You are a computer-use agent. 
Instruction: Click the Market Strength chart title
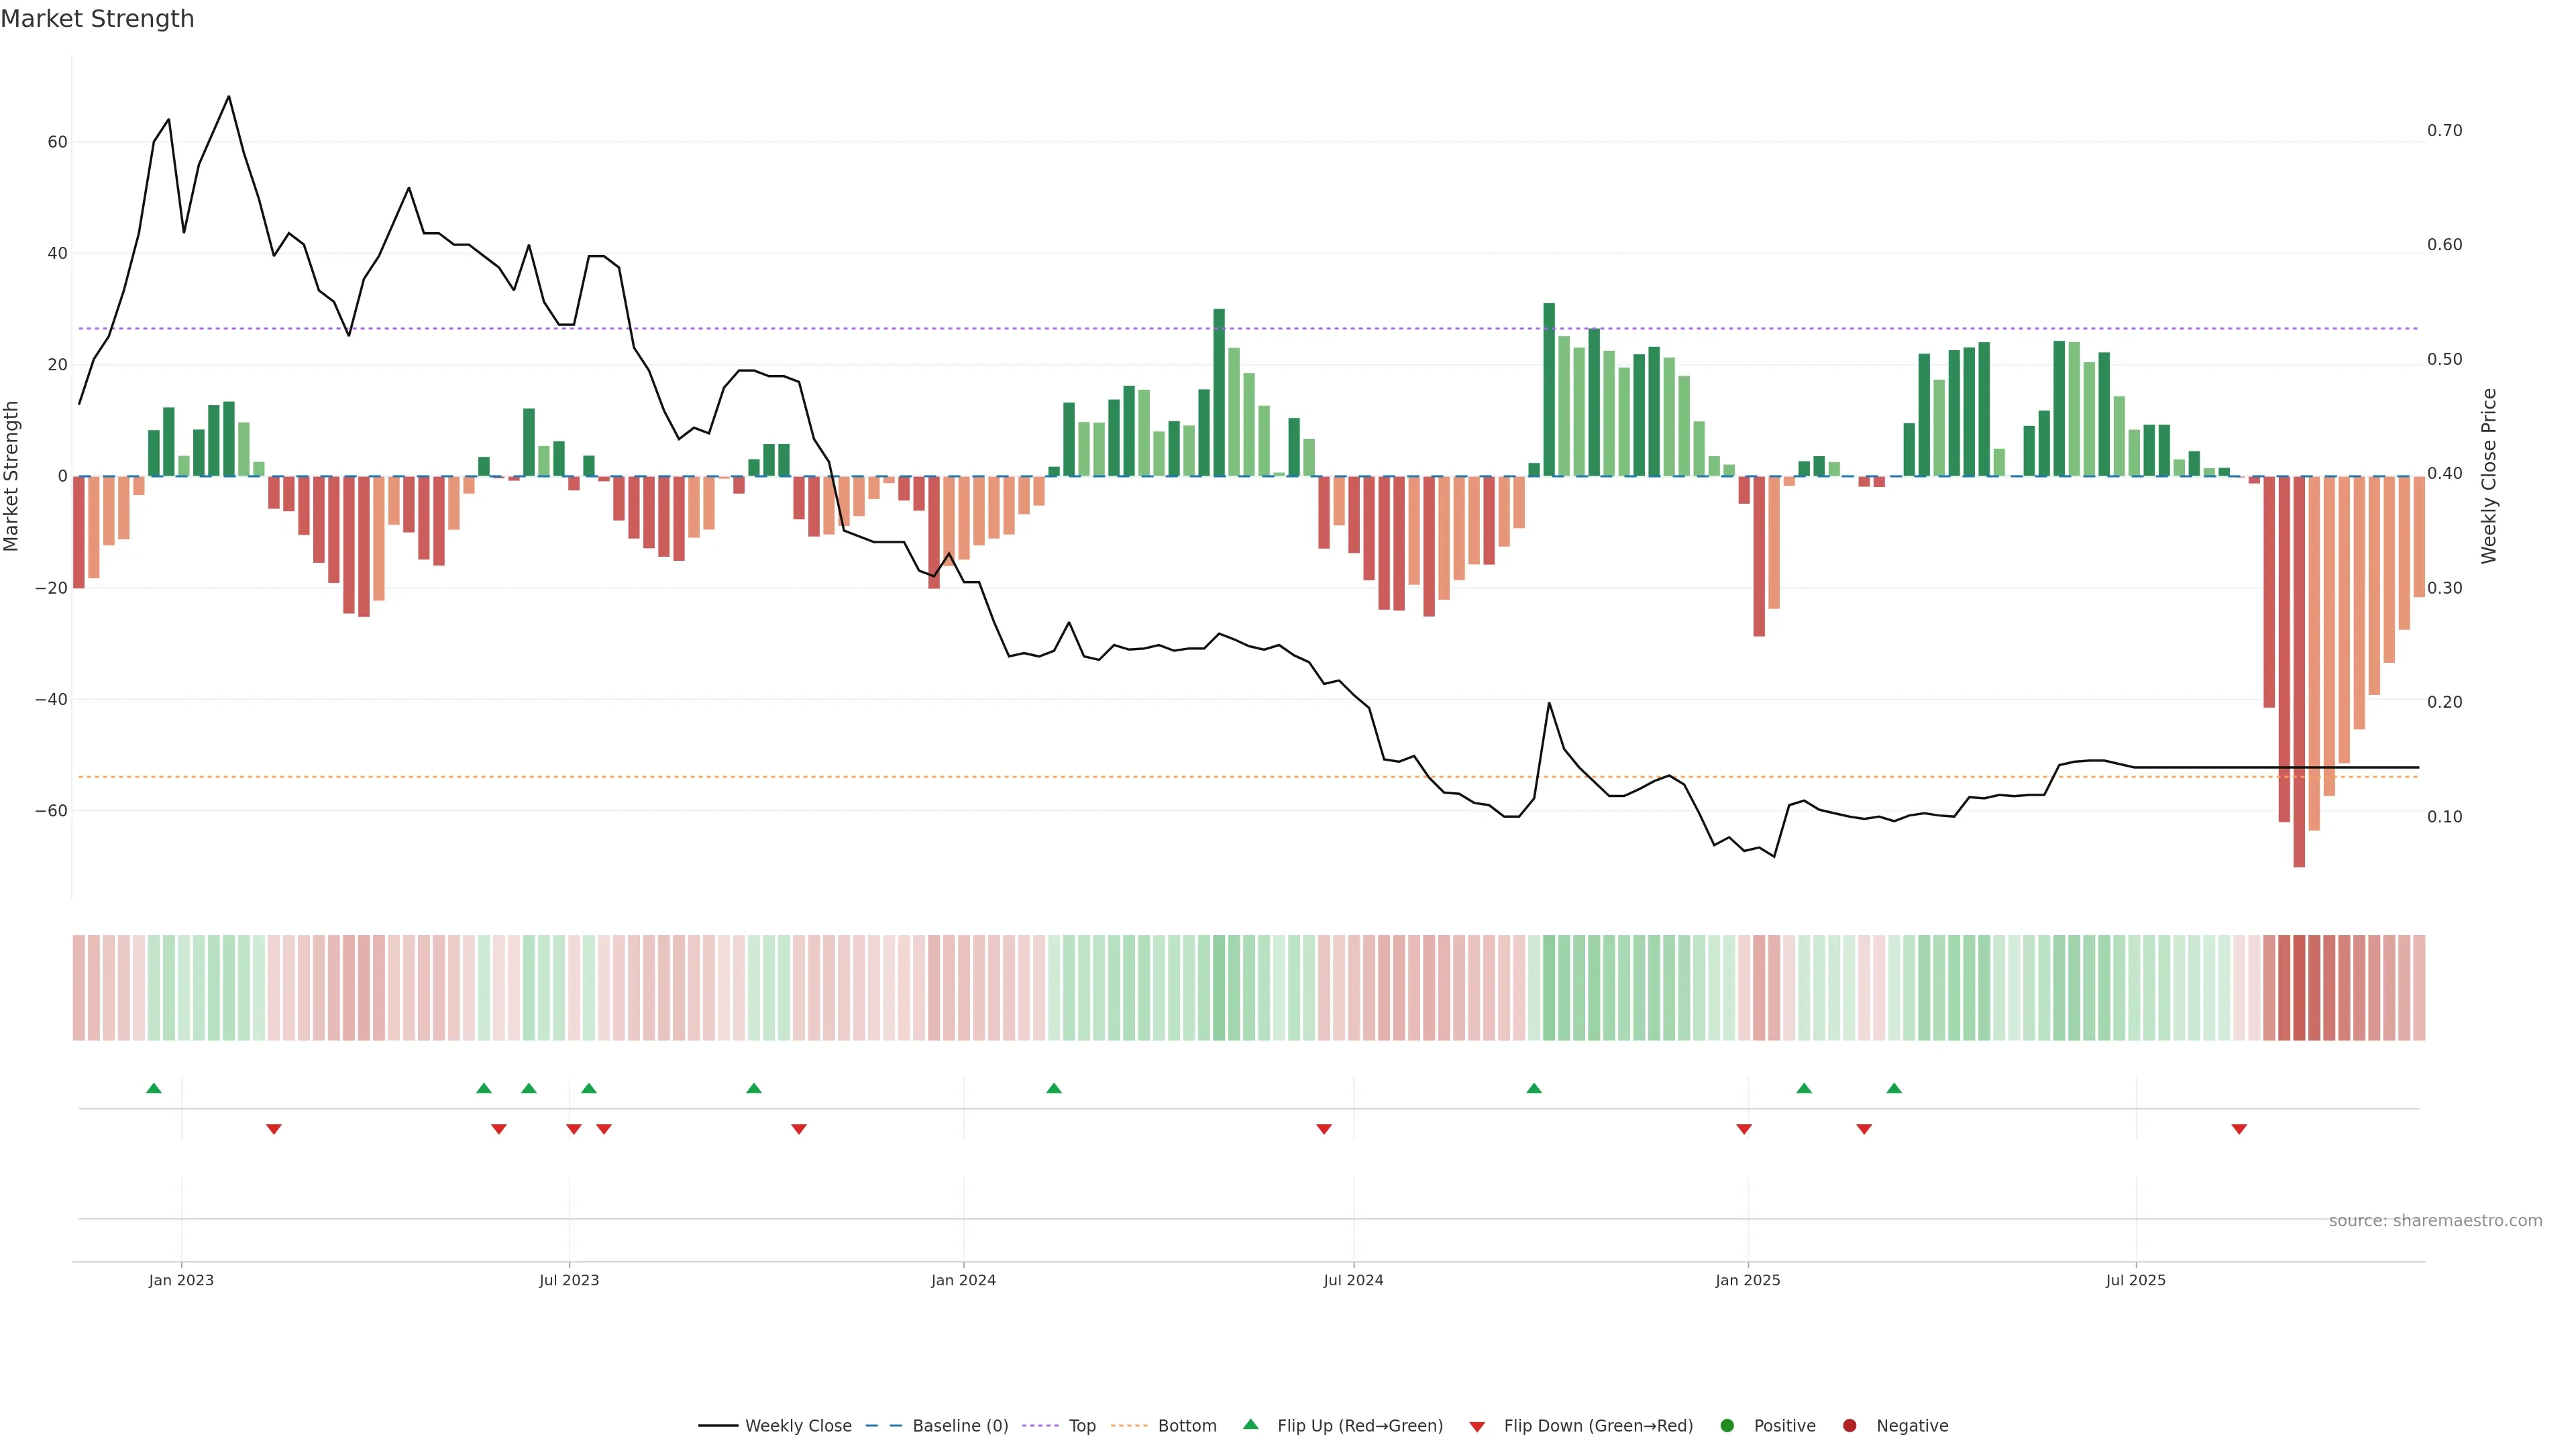(97, 19)
